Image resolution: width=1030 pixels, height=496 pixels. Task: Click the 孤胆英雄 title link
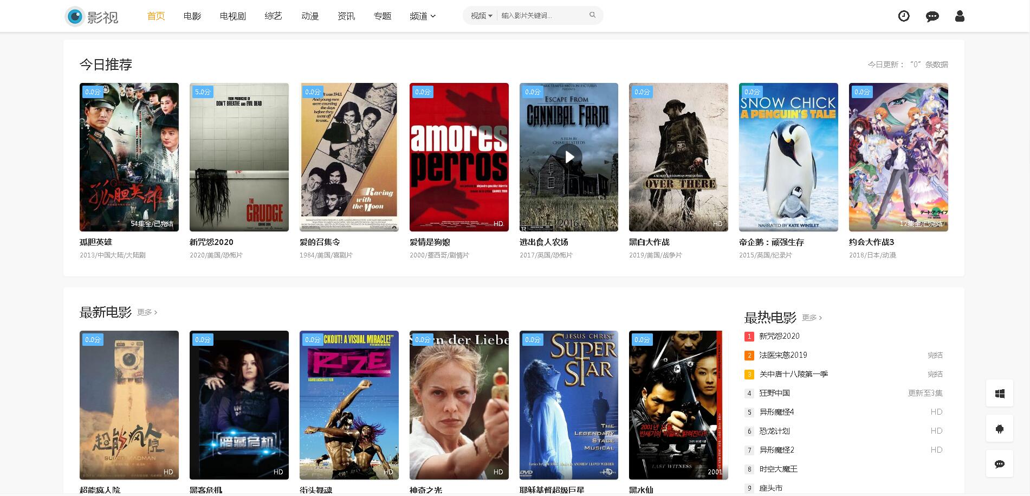click(96, 242)
